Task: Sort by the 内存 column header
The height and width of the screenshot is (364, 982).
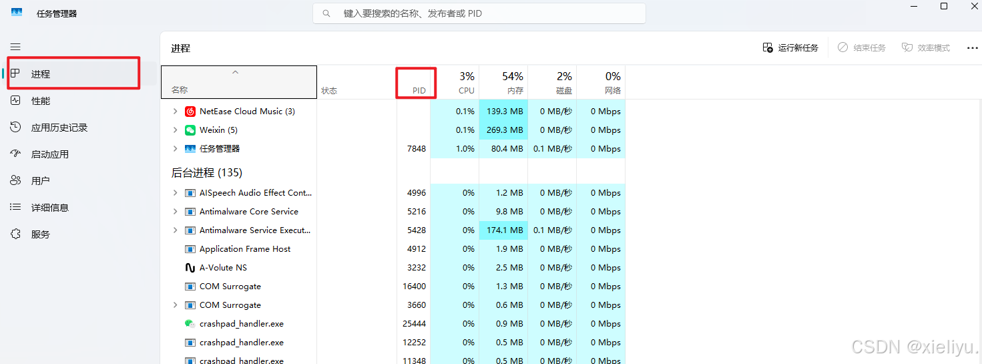Action: [x=503, y=82]
